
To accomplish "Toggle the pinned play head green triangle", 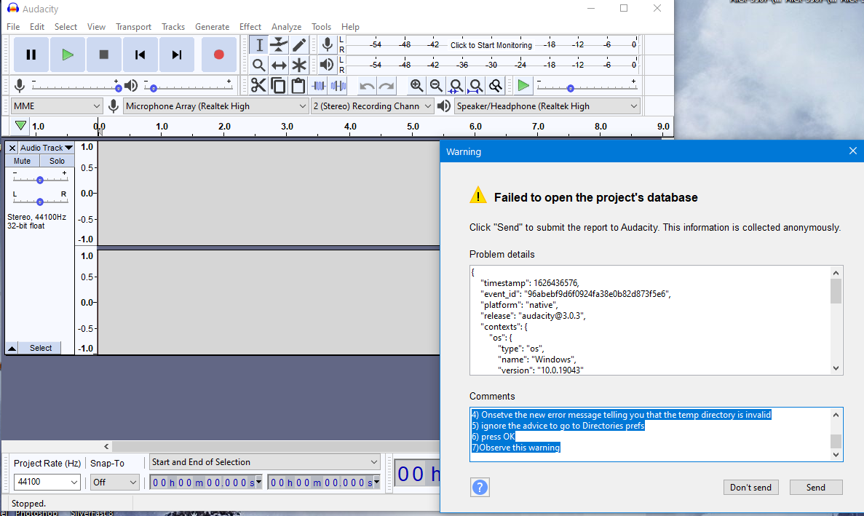I will point(20,126).
